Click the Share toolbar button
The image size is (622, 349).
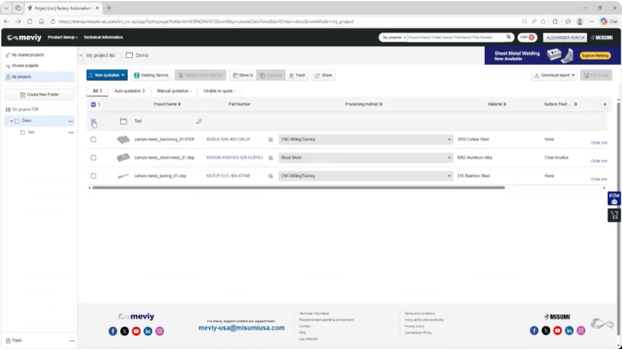(323, 75)
